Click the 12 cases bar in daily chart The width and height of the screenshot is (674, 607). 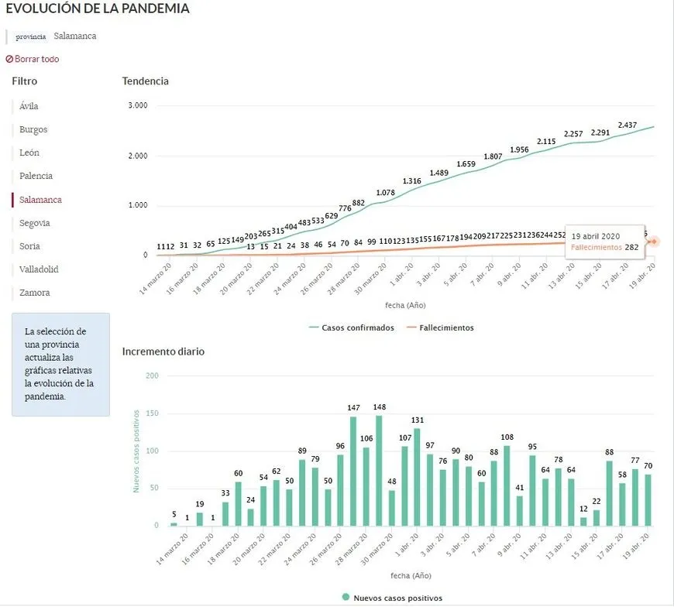pos(583,521)
